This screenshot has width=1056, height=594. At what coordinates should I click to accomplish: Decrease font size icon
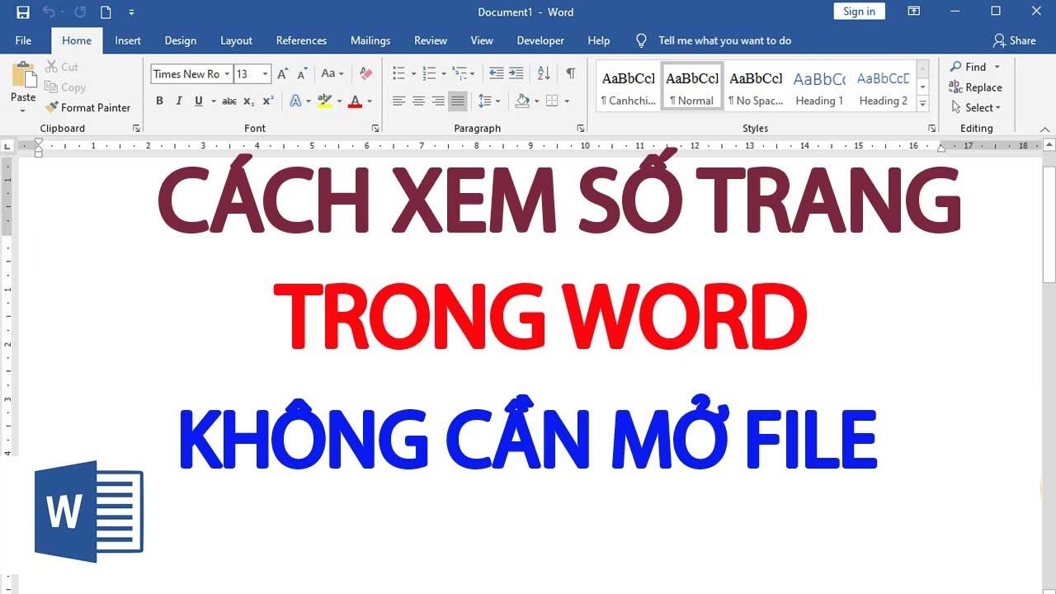click(302, 74)
